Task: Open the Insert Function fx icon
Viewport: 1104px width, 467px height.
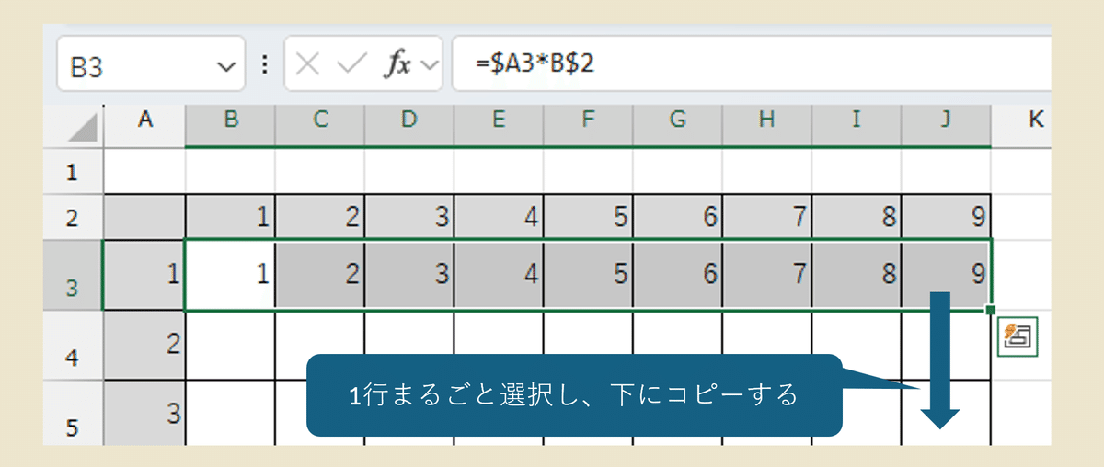Action: 397,64
